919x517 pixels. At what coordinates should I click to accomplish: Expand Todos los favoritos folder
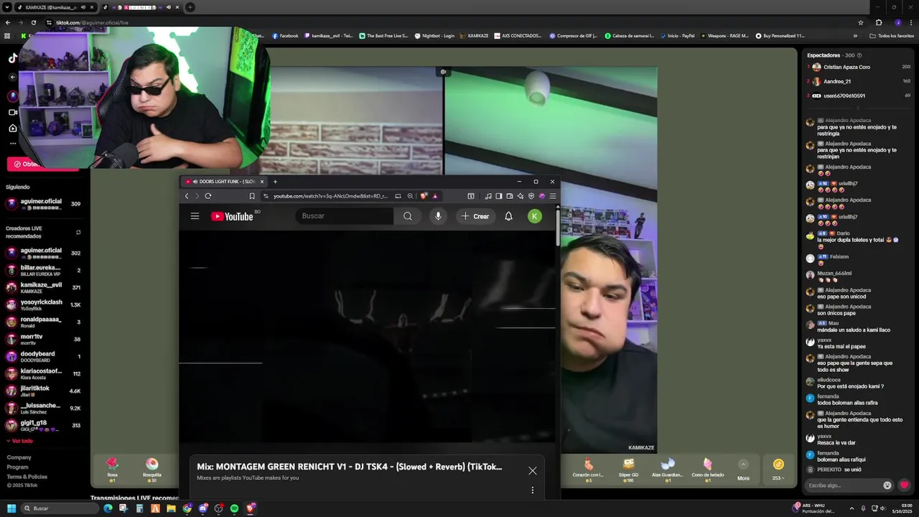891,35
